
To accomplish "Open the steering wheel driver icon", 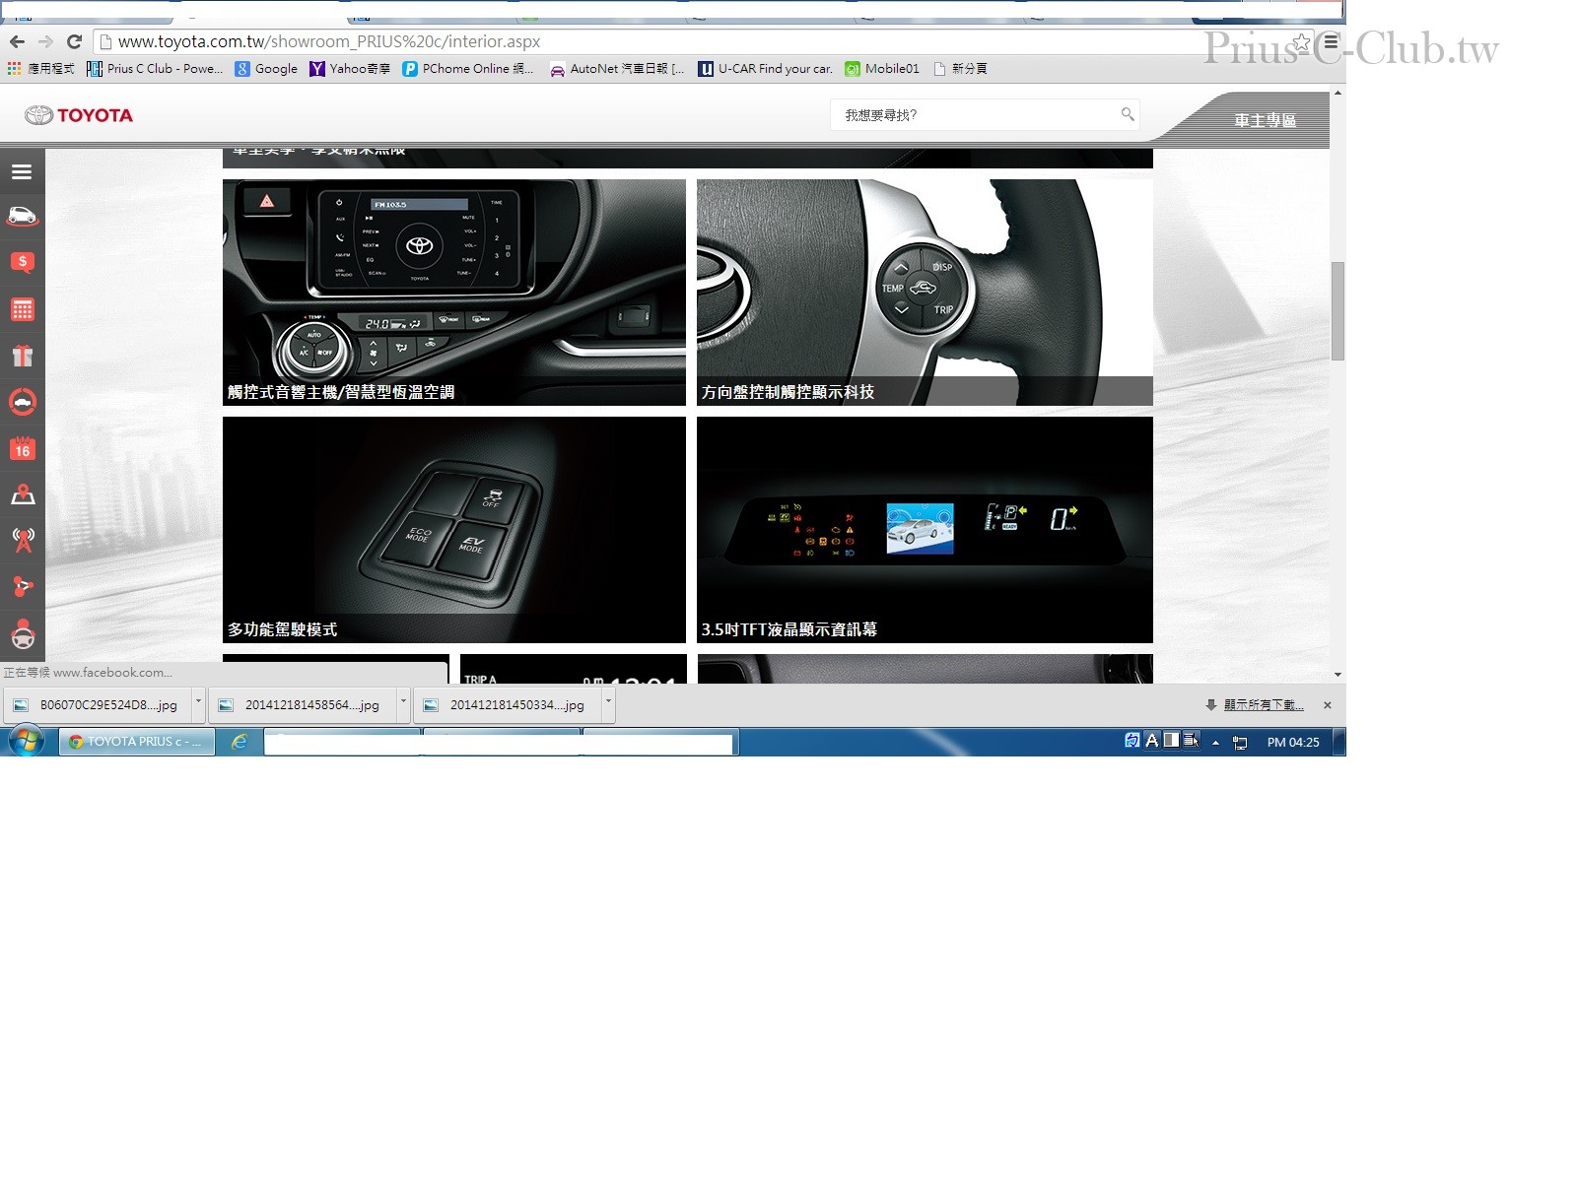I will [23, 634].
